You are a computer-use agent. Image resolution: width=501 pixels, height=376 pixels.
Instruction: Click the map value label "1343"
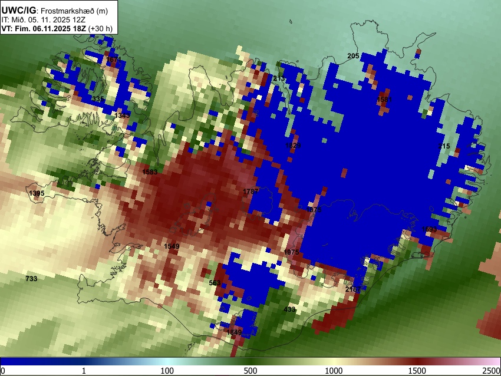(x=122, y=116)
